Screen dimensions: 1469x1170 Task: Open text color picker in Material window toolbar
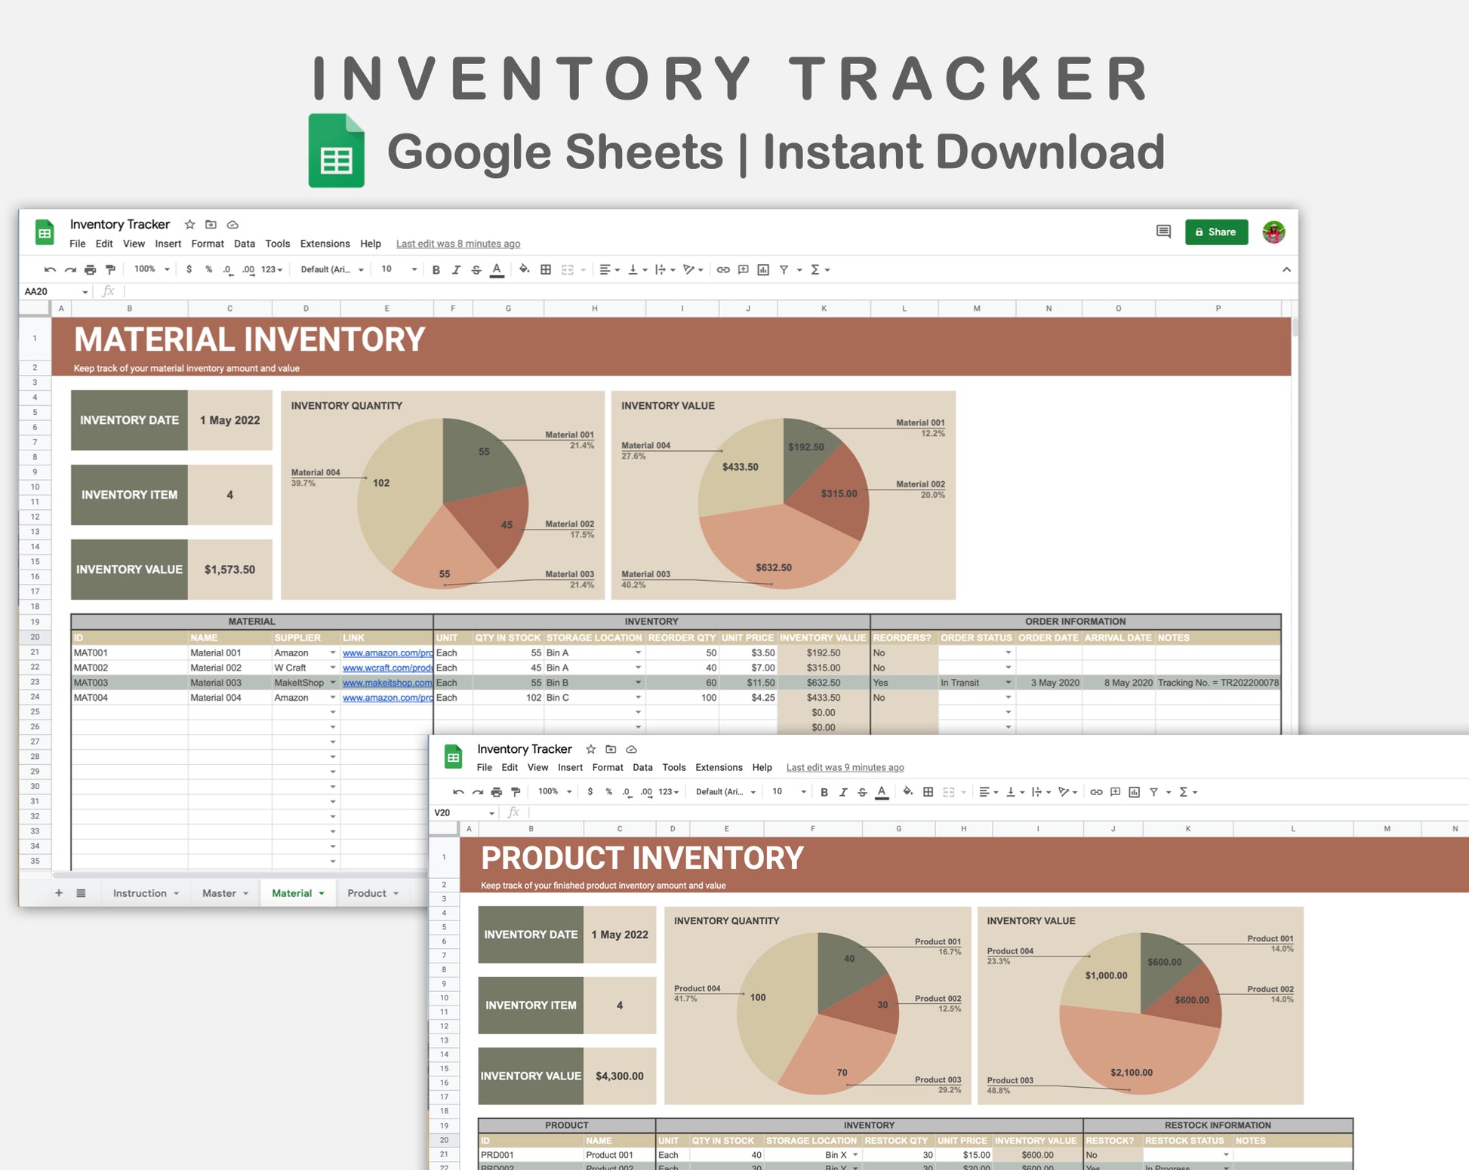[497, 269]
